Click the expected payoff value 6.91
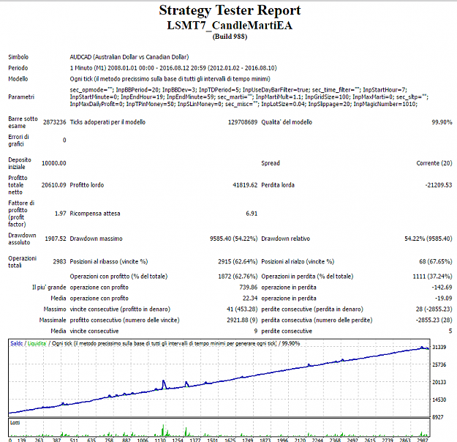The image size is (457, 442). point(252,214)
